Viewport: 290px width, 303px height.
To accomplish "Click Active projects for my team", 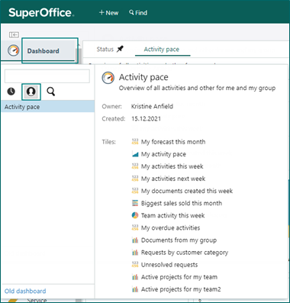I will 179,277.
